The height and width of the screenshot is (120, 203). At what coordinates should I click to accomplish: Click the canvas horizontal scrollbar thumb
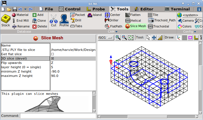(147, 117)
